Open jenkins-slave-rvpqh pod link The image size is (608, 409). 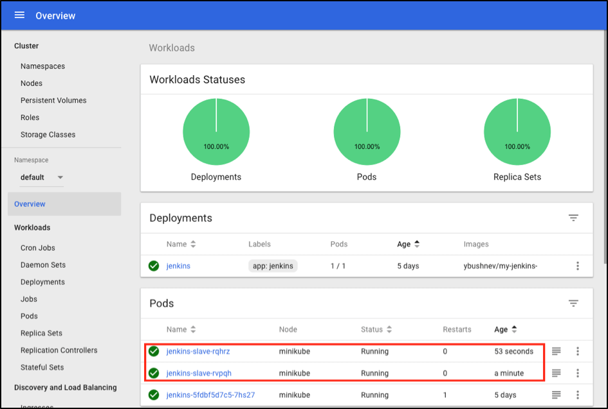199,373
